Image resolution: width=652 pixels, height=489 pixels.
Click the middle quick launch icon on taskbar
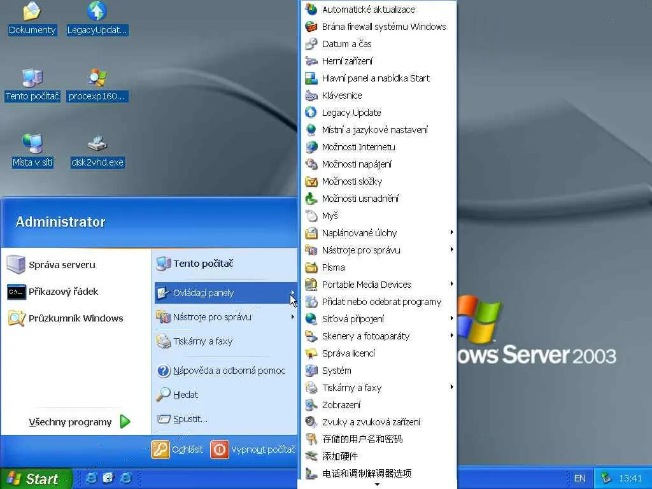click(108, 478)
